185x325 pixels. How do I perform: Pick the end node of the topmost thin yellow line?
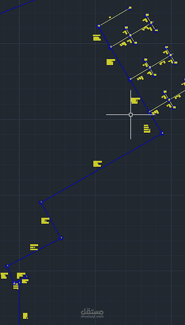129,8
